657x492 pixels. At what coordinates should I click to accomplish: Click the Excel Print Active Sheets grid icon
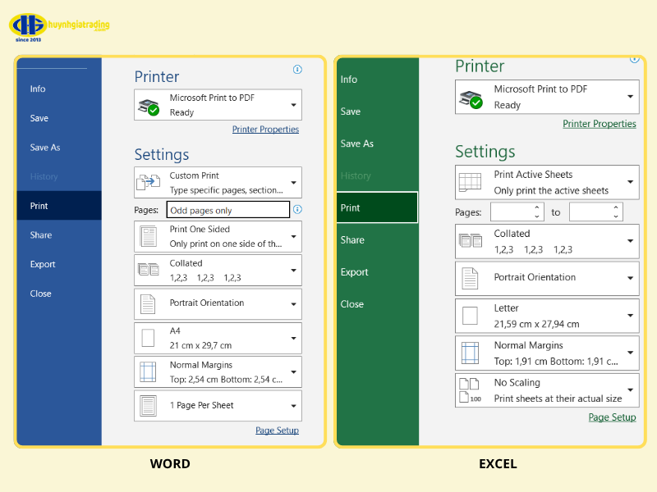[x=470, y=182]
